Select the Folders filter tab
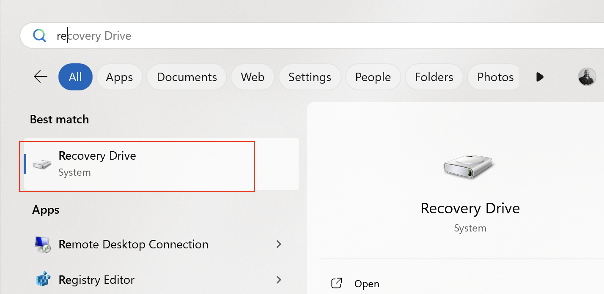 point(434,77)
